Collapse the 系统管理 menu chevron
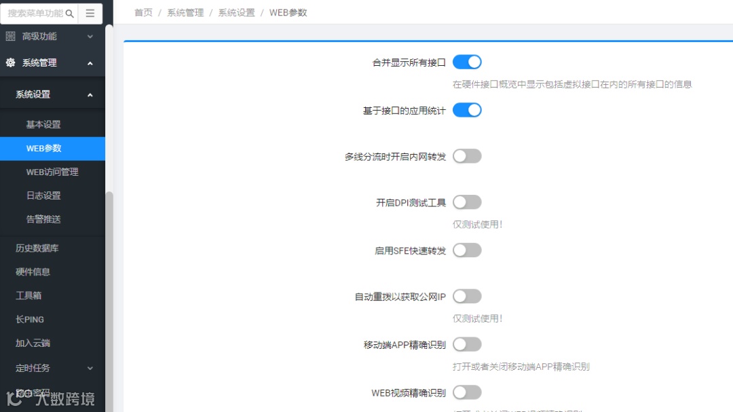Image resolution: width=733 pixels, height=412 pixels. (x=90, y=63)
